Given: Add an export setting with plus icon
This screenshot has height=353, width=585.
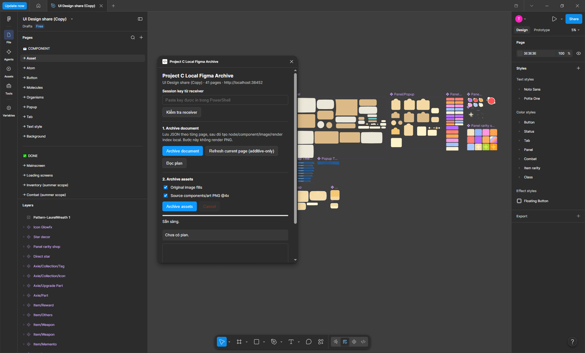Looking at the screenshot, I should tap(578, 216).
